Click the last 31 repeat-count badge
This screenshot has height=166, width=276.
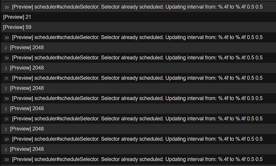click(7, 119)
